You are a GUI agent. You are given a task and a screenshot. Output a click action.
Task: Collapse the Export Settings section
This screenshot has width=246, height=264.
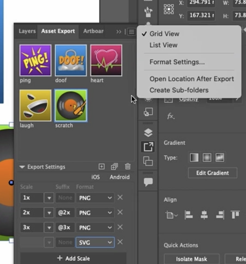22,167
